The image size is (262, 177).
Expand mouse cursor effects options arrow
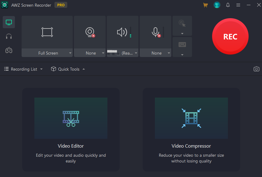pos(182,34)
